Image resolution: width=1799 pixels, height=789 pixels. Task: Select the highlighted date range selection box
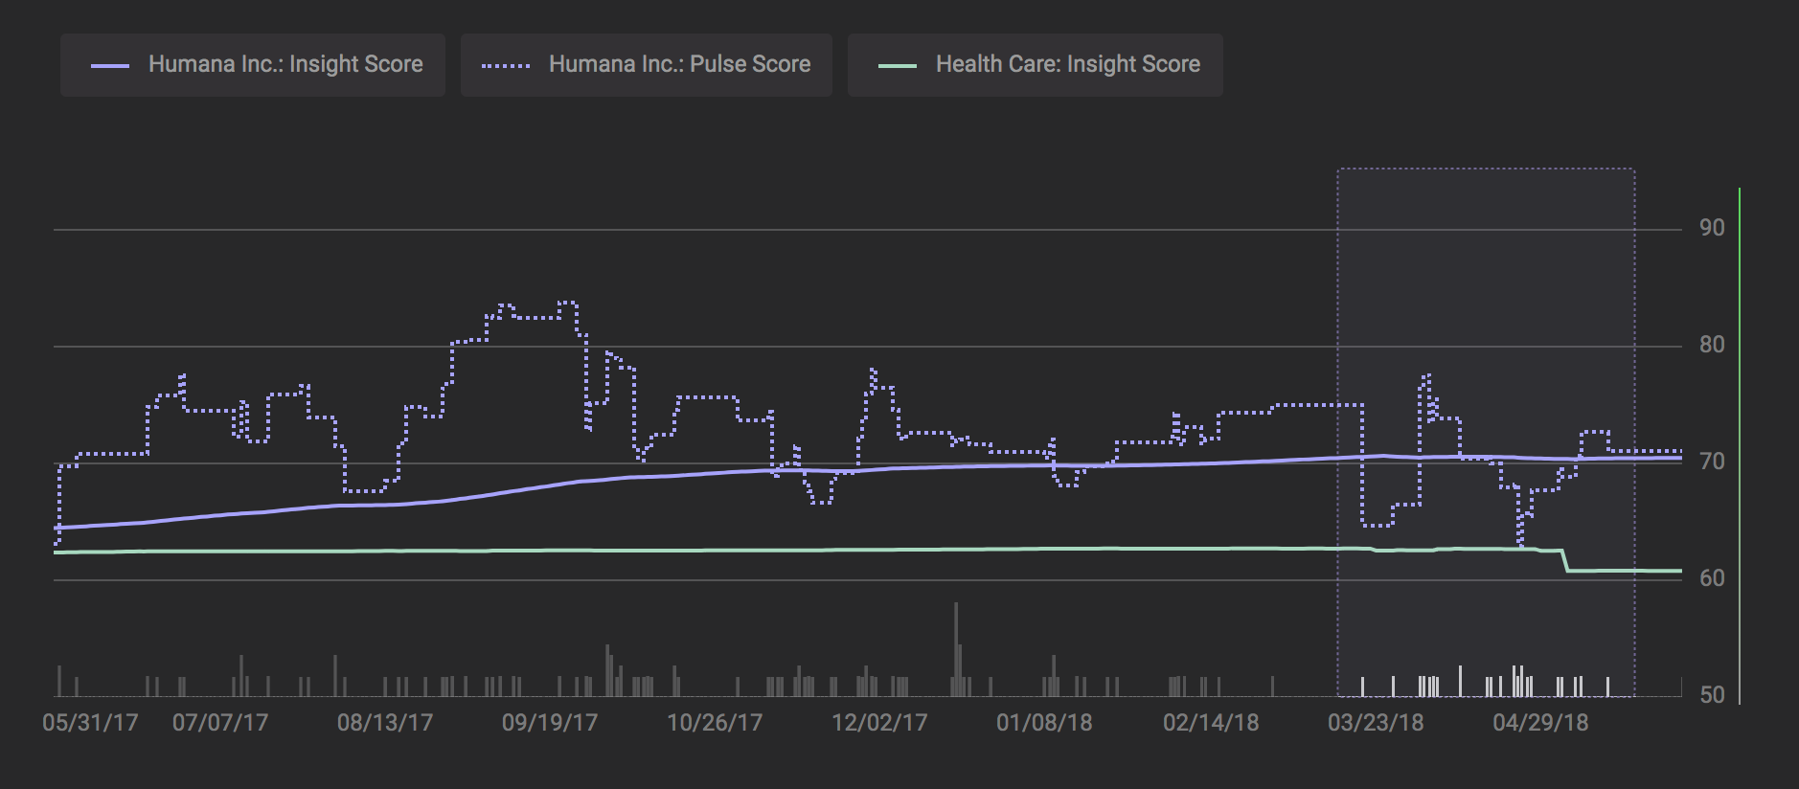tap(1486, 432)
